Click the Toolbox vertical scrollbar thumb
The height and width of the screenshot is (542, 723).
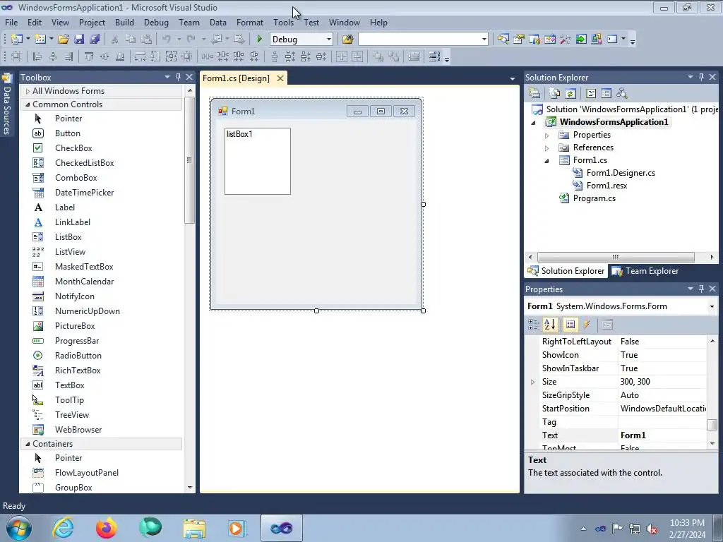point(189,160)
